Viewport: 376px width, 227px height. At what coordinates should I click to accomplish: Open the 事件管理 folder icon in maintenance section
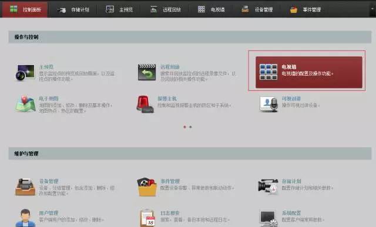click(x=147, y=187)
